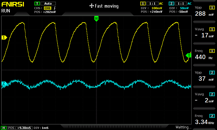This screenshot has height=130, width=217.
Task: Click the RUN status indicator
Action: point(6,11)
